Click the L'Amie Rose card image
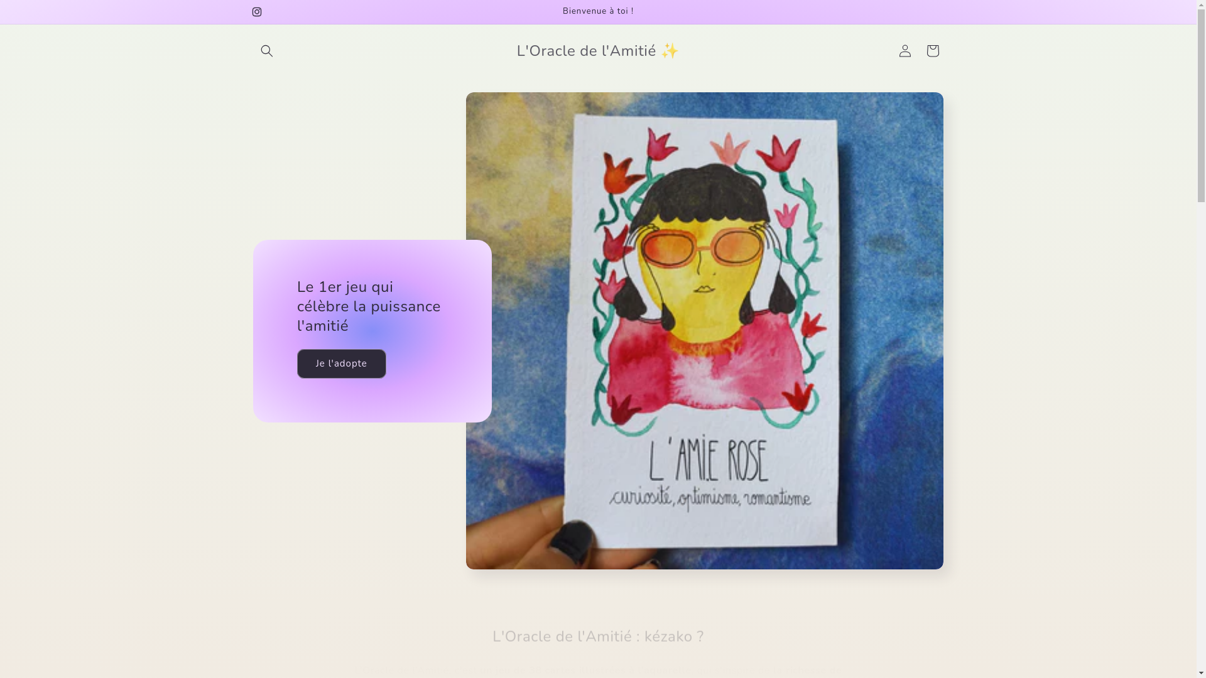 704,331
